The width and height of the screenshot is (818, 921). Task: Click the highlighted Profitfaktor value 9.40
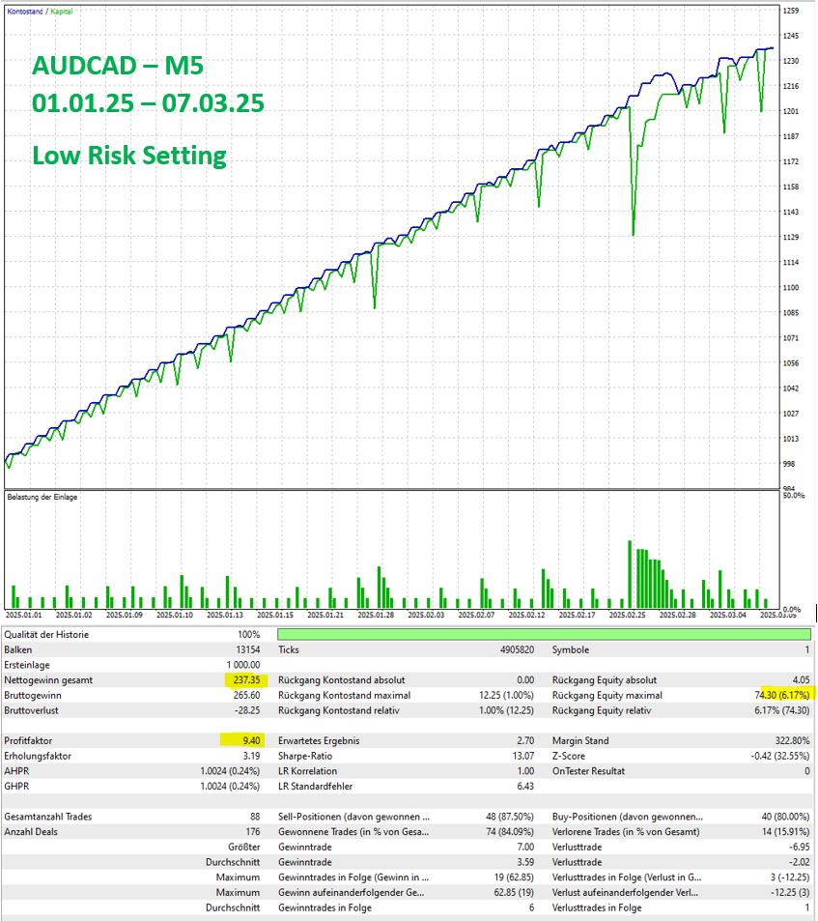click(x=251, y=740)
